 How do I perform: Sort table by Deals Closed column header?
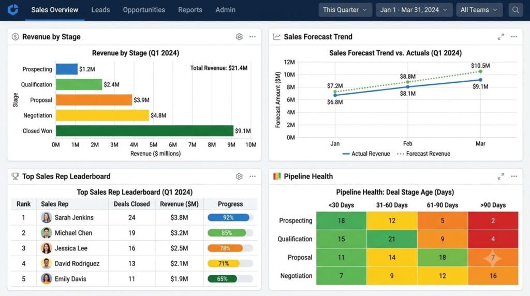point(131,204)
